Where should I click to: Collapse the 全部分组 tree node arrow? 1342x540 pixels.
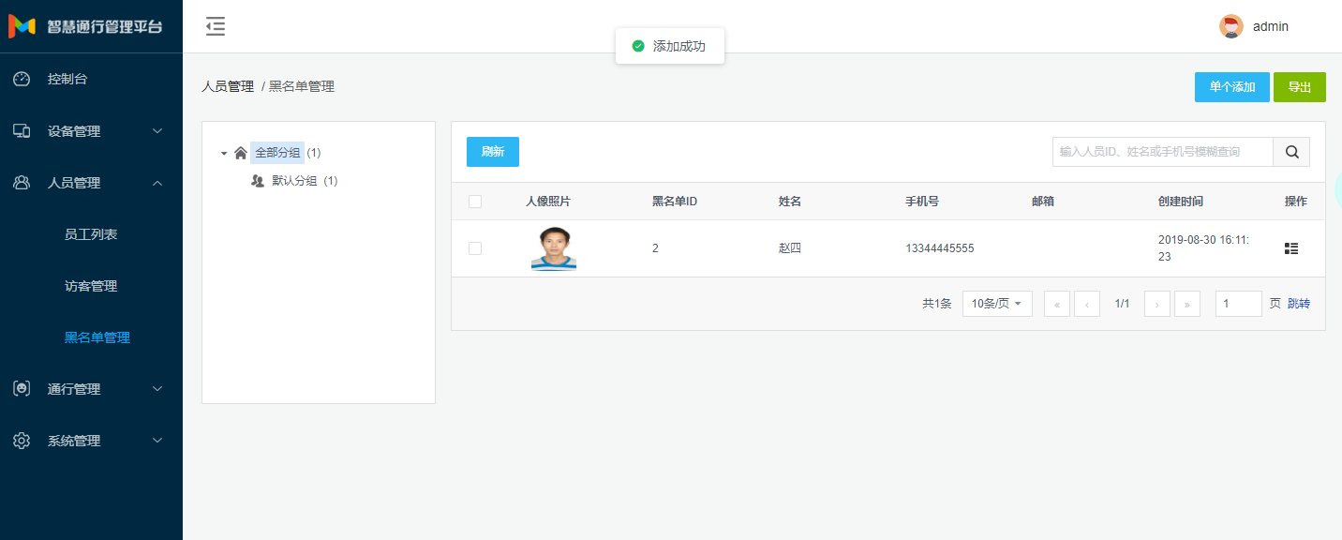click(224, 153)
